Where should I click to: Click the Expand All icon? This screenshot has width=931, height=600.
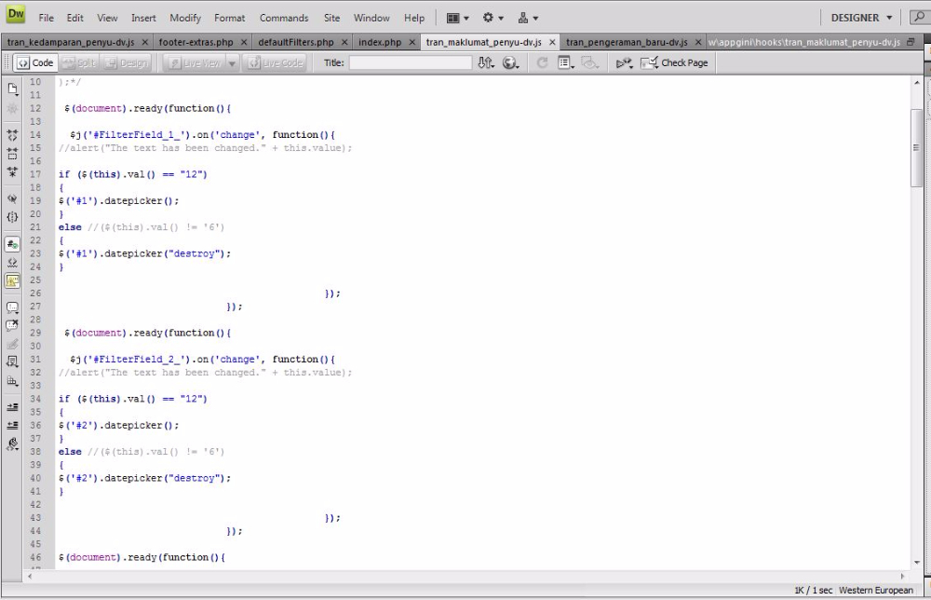pos(12,172)
